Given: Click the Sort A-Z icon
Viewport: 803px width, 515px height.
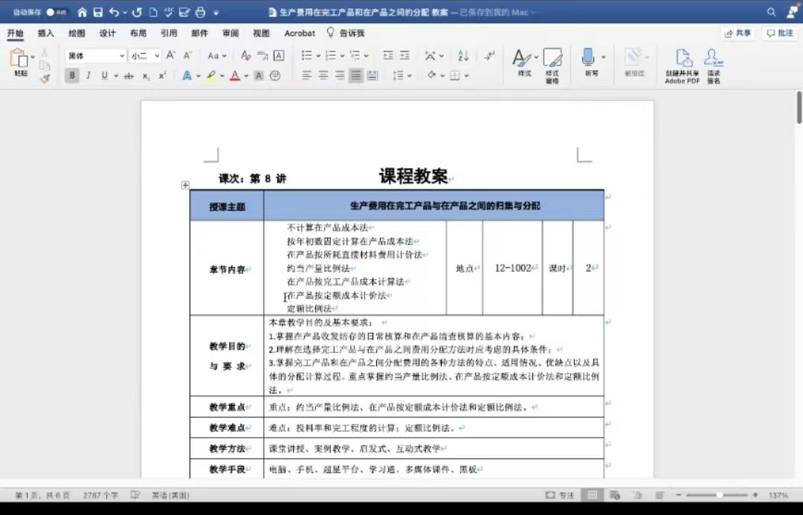Looking at the screenshot, I should [x=463, y=56].
